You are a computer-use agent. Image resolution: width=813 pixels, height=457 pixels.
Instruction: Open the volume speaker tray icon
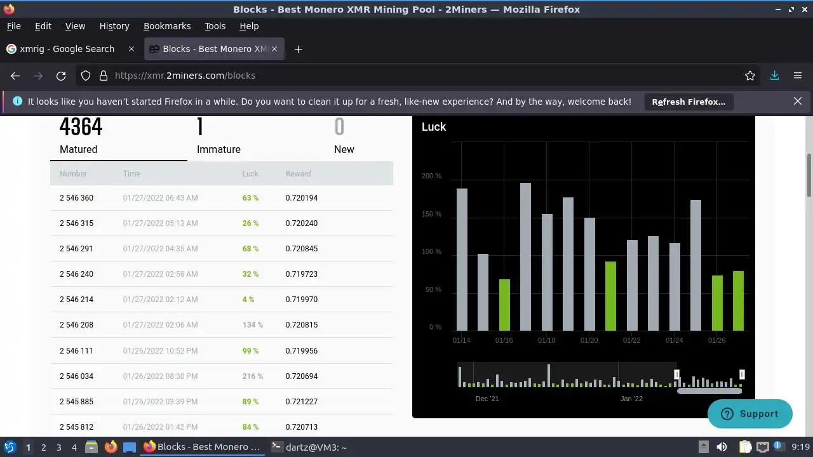(x=722, y=447)
